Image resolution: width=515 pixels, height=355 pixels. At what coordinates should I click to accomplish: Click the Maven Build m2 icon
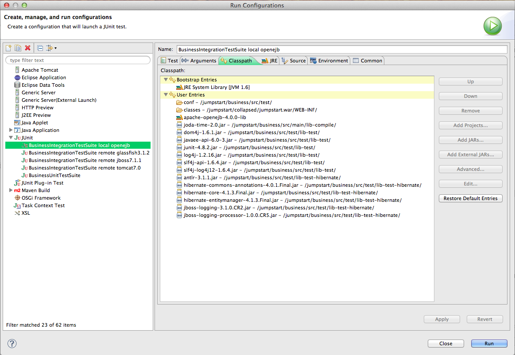[17, 190]
